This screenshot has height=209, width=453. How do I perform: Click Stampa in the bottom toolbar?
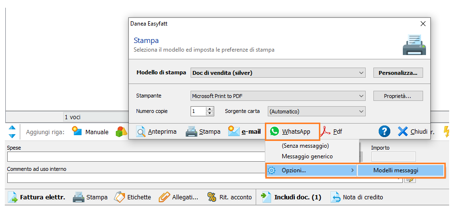coord(90,197)
